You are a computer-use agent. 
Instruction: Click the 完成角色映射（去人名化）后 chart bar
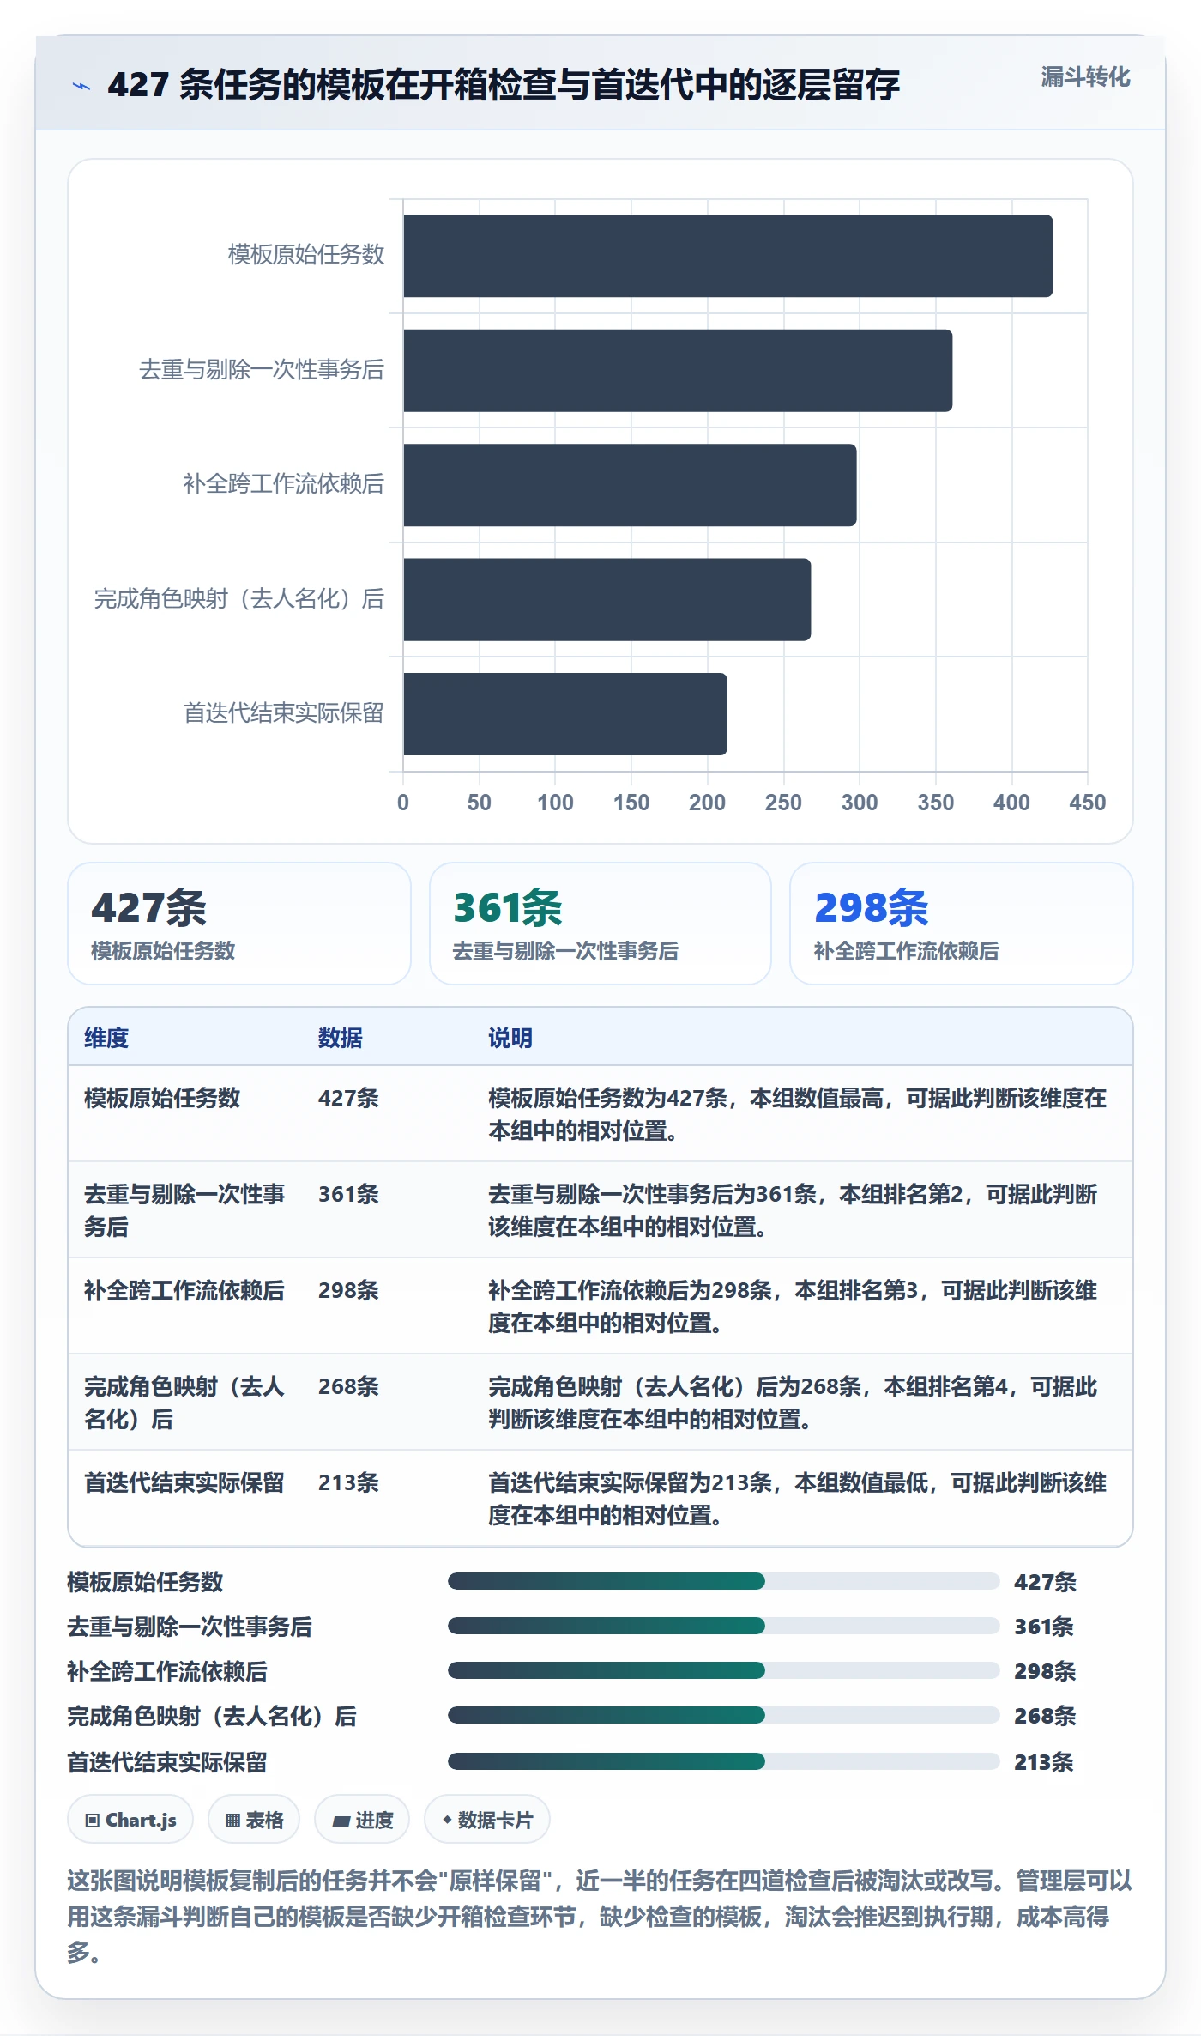(x=607, y=600)
